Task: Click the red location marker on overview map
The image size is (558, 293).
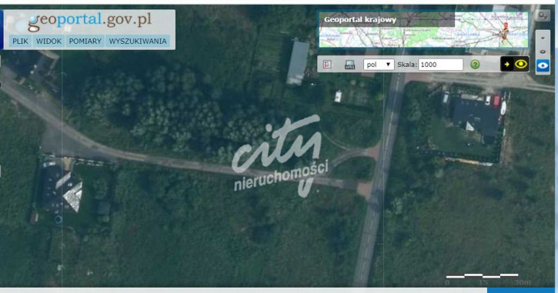Action: tap(506, 27)
